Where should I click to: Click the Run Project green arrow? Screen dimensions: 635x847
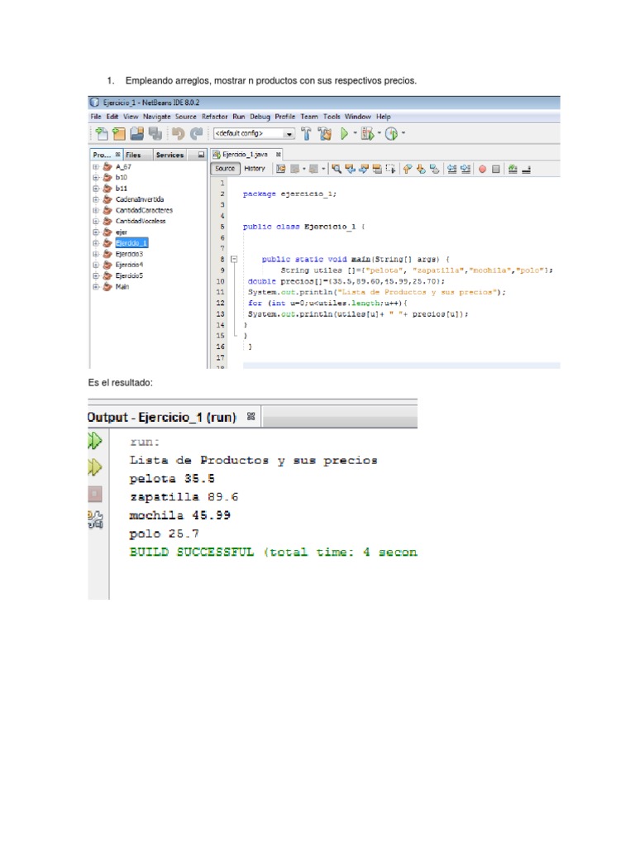pos(345,133)
